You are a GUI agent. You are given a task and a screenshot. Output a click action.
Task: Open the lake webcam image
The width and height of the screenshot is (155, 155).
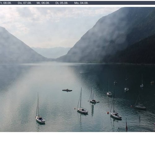(77, 69)
